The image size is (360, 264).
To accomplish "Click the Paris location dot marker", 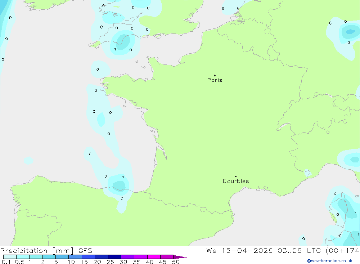I will click(215, 75).
